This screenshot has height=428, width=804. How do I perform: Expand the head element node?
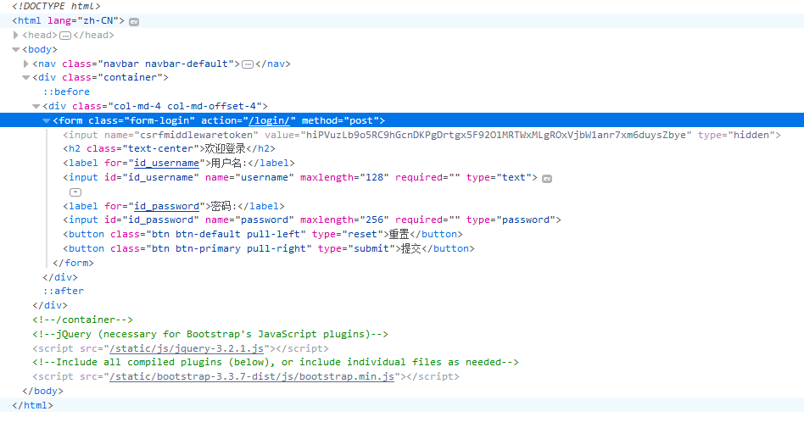pyautogui.click(x=16, y=36)
